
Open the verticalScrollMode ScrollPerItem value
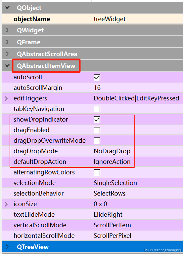[112, 225]
